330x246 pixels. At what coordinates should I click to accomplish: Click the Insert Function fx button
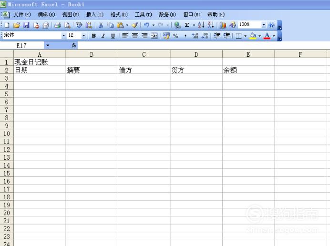pos(74,45)
